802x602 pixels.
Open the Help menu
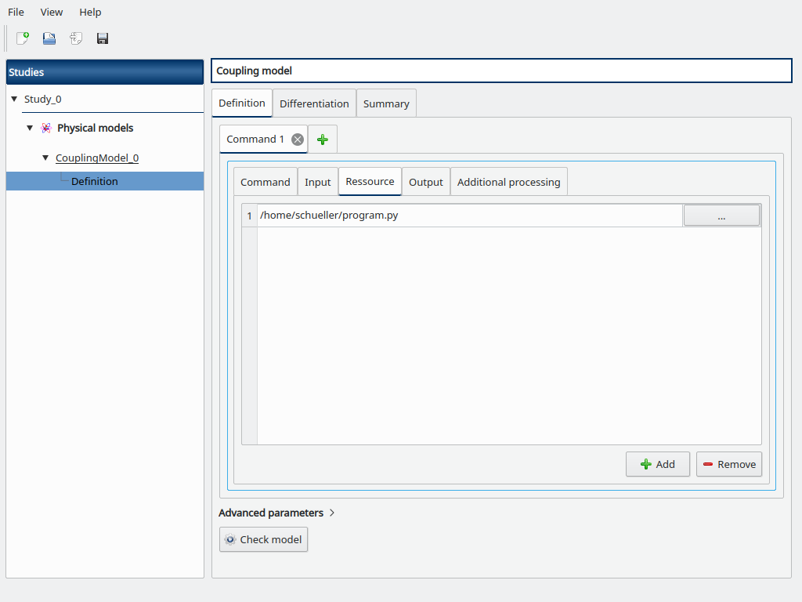90,12
